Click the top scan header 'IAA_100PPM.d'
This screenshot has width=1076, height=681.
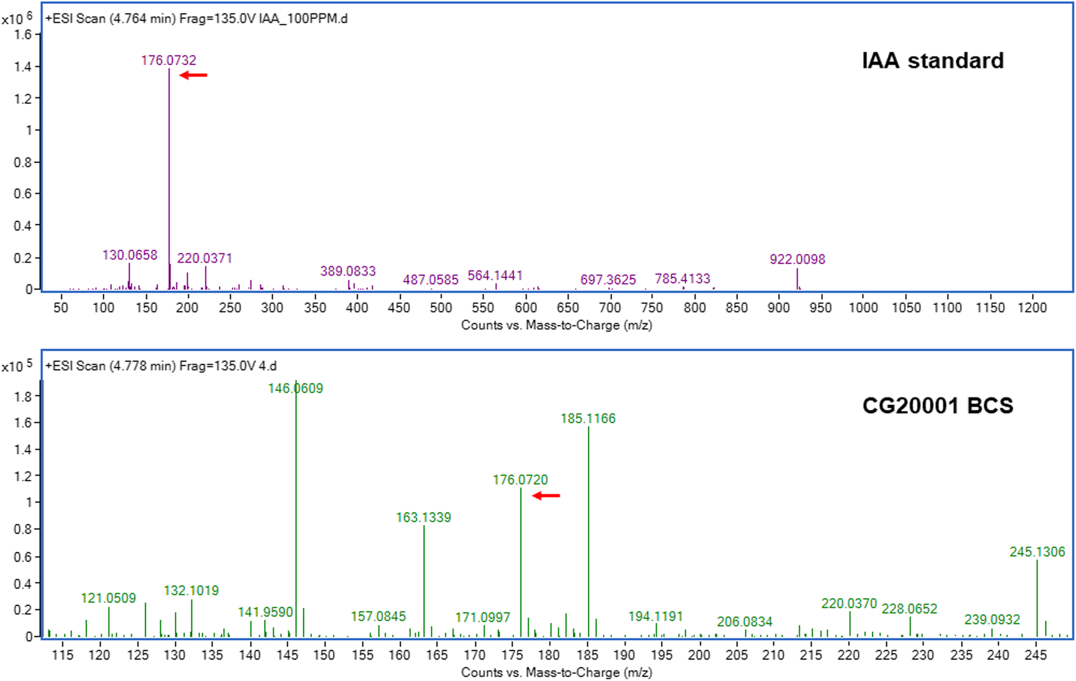coord(304,19)
